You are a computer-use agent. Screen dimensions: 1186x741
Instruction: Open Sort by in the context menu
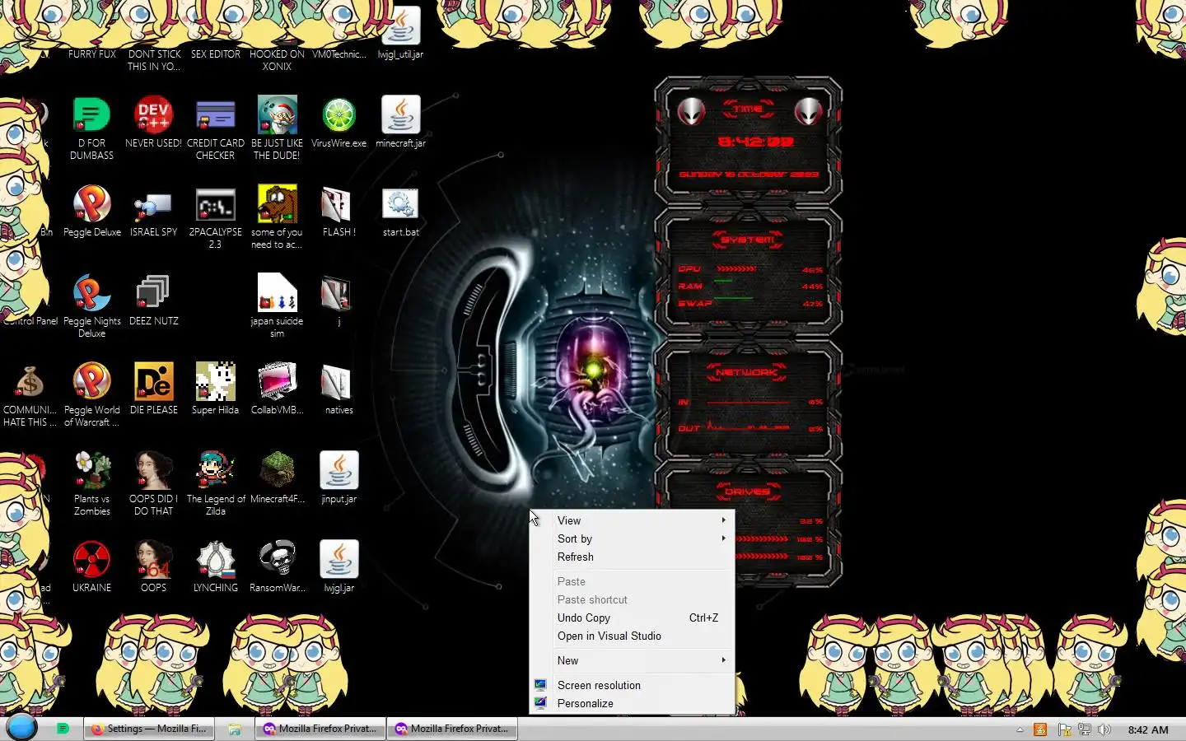pos(632,538)
